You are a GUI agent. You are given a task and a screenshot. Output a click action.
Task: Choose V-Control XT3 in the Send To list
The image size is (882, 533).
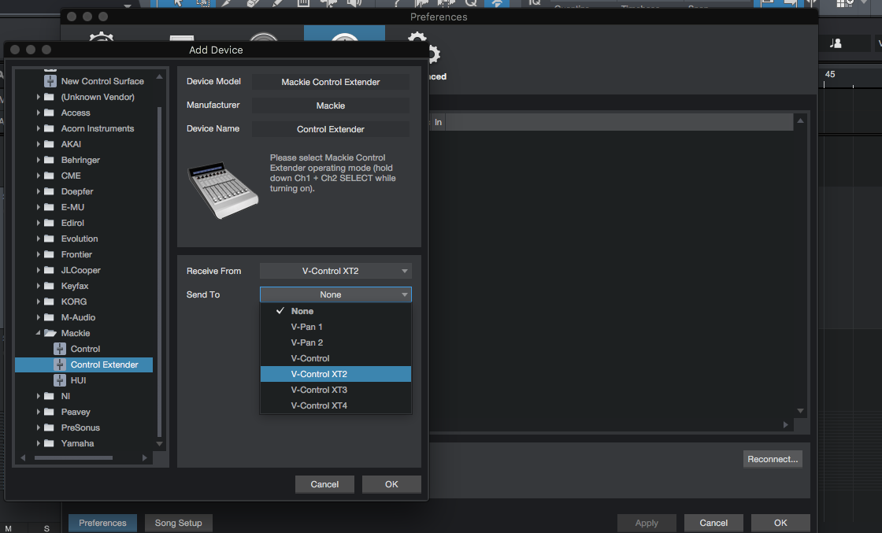tap(335, 390)
